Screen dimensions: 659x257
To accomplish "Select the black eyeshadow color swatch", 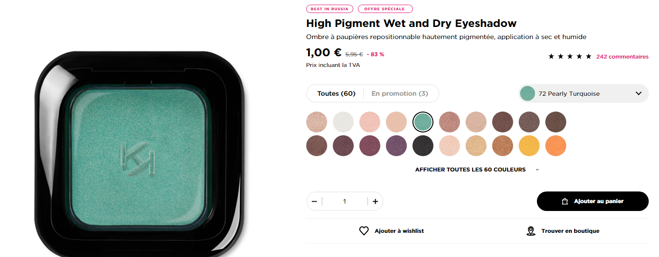I will pos(423,146).
